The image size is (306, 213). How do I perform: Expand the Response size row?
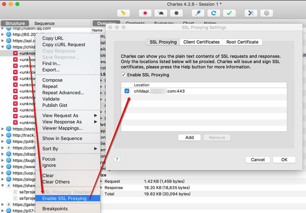coord(102,188)
